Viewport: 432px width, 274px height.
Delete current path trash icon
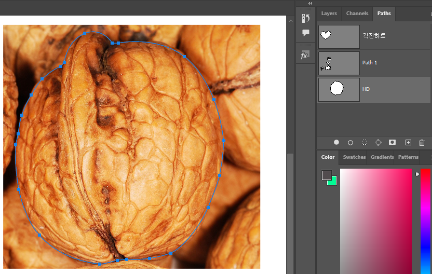422,142
